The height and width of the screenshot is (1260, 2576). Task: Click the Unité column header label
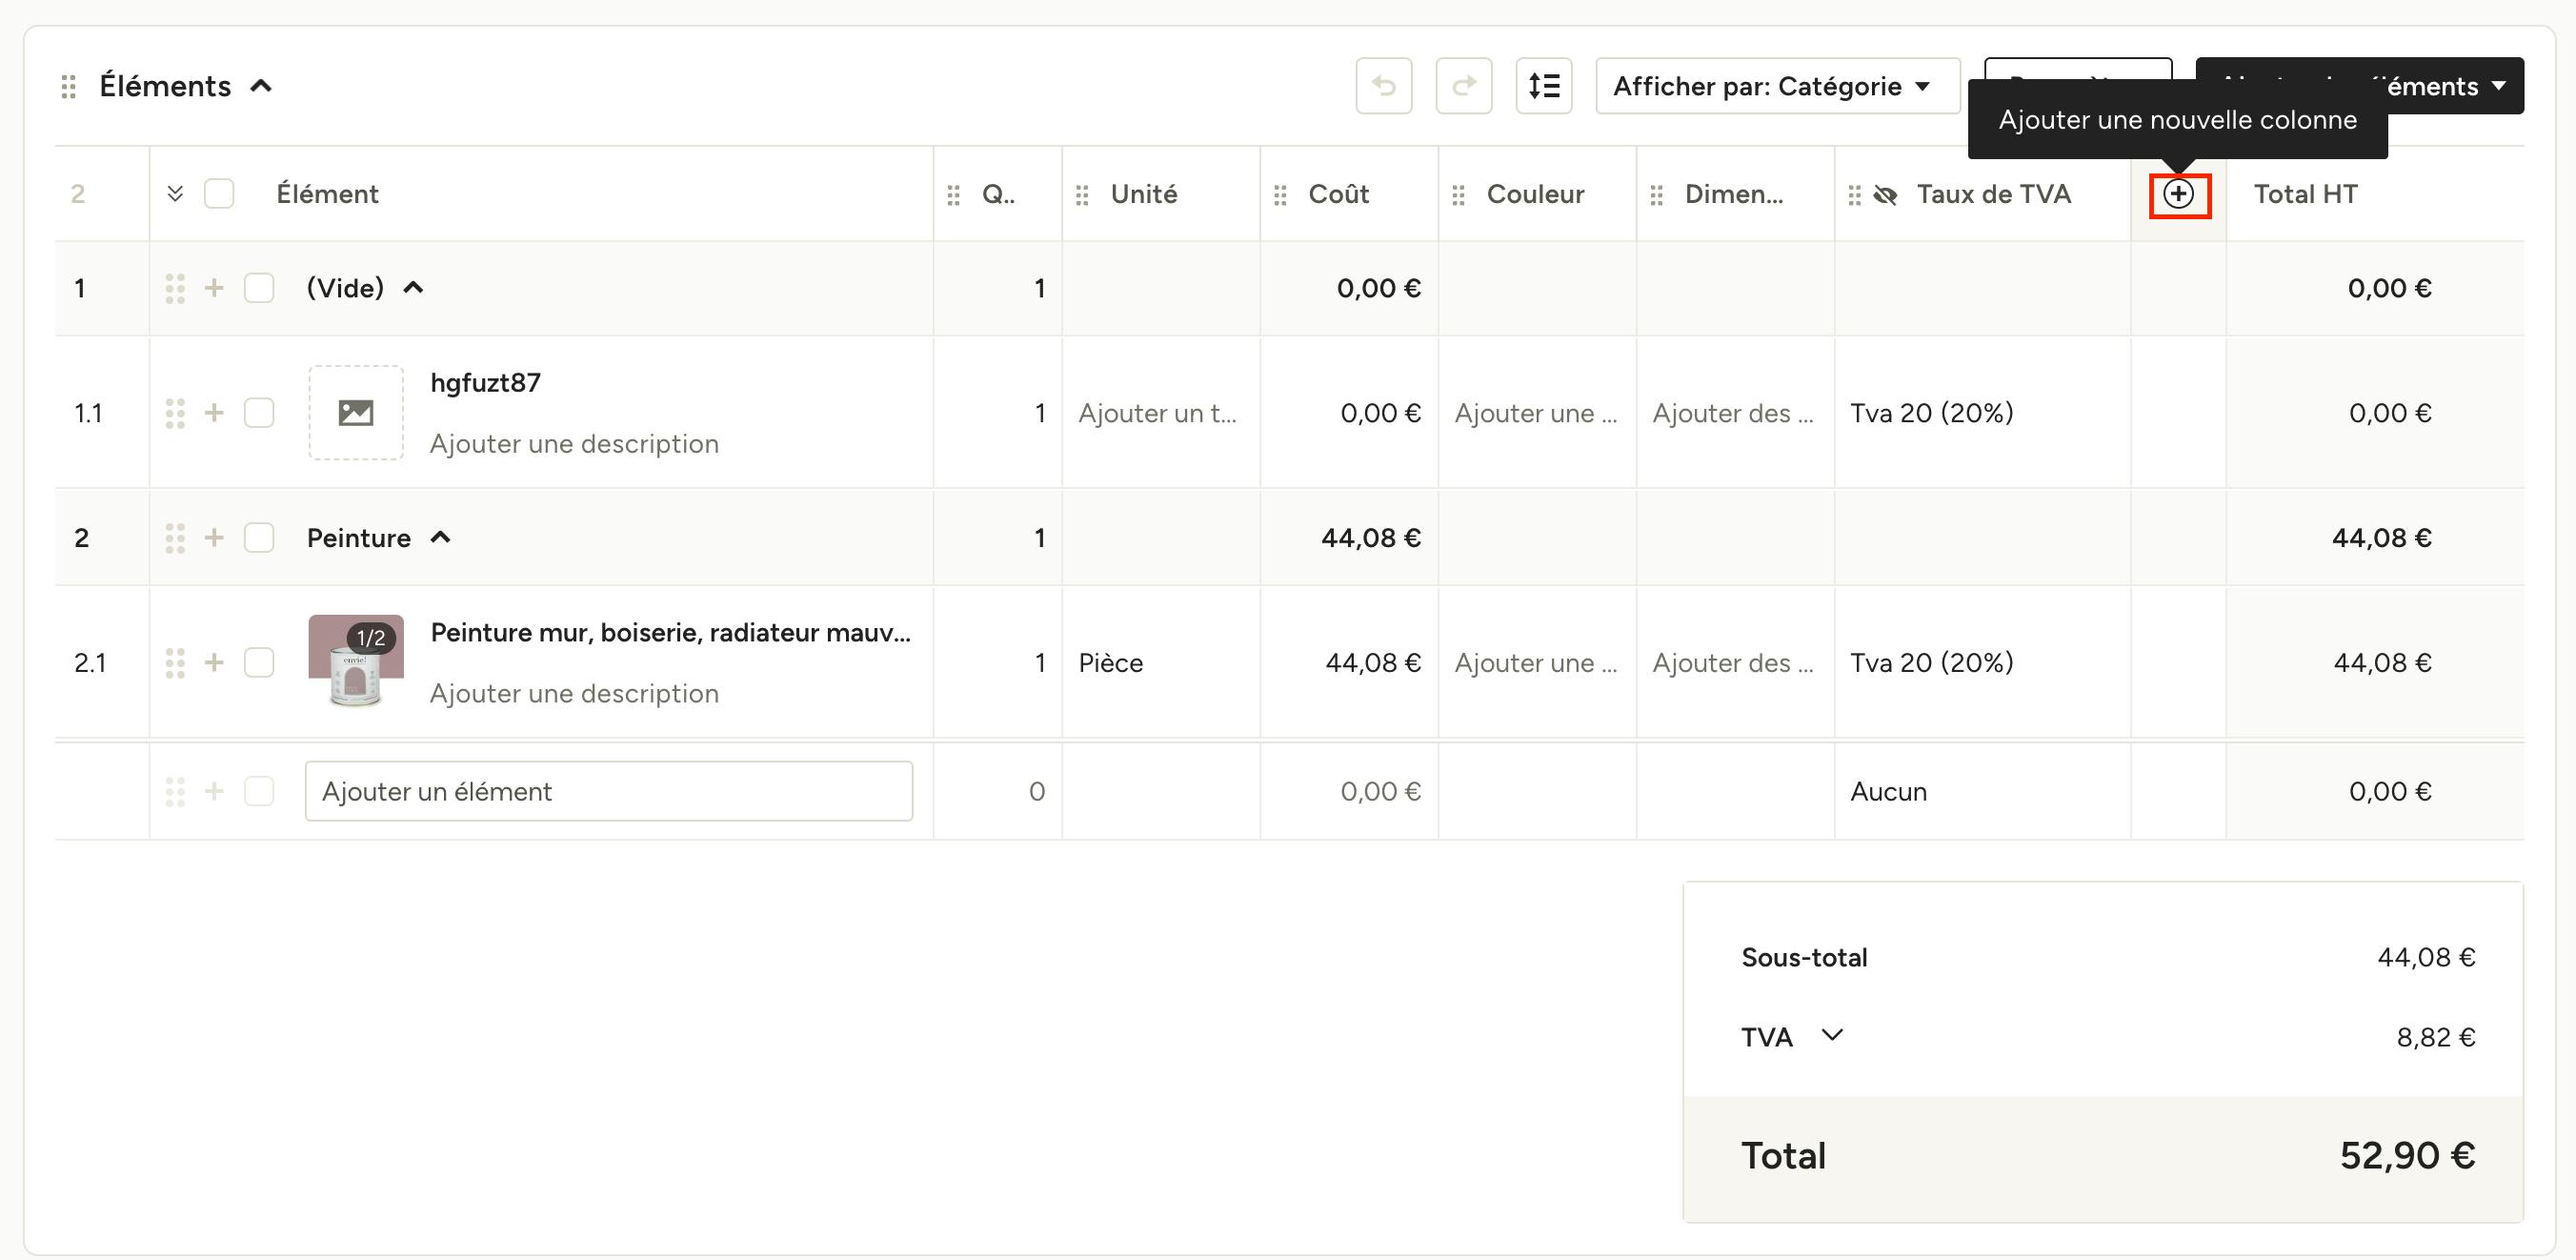click(x=1143, y=194)
